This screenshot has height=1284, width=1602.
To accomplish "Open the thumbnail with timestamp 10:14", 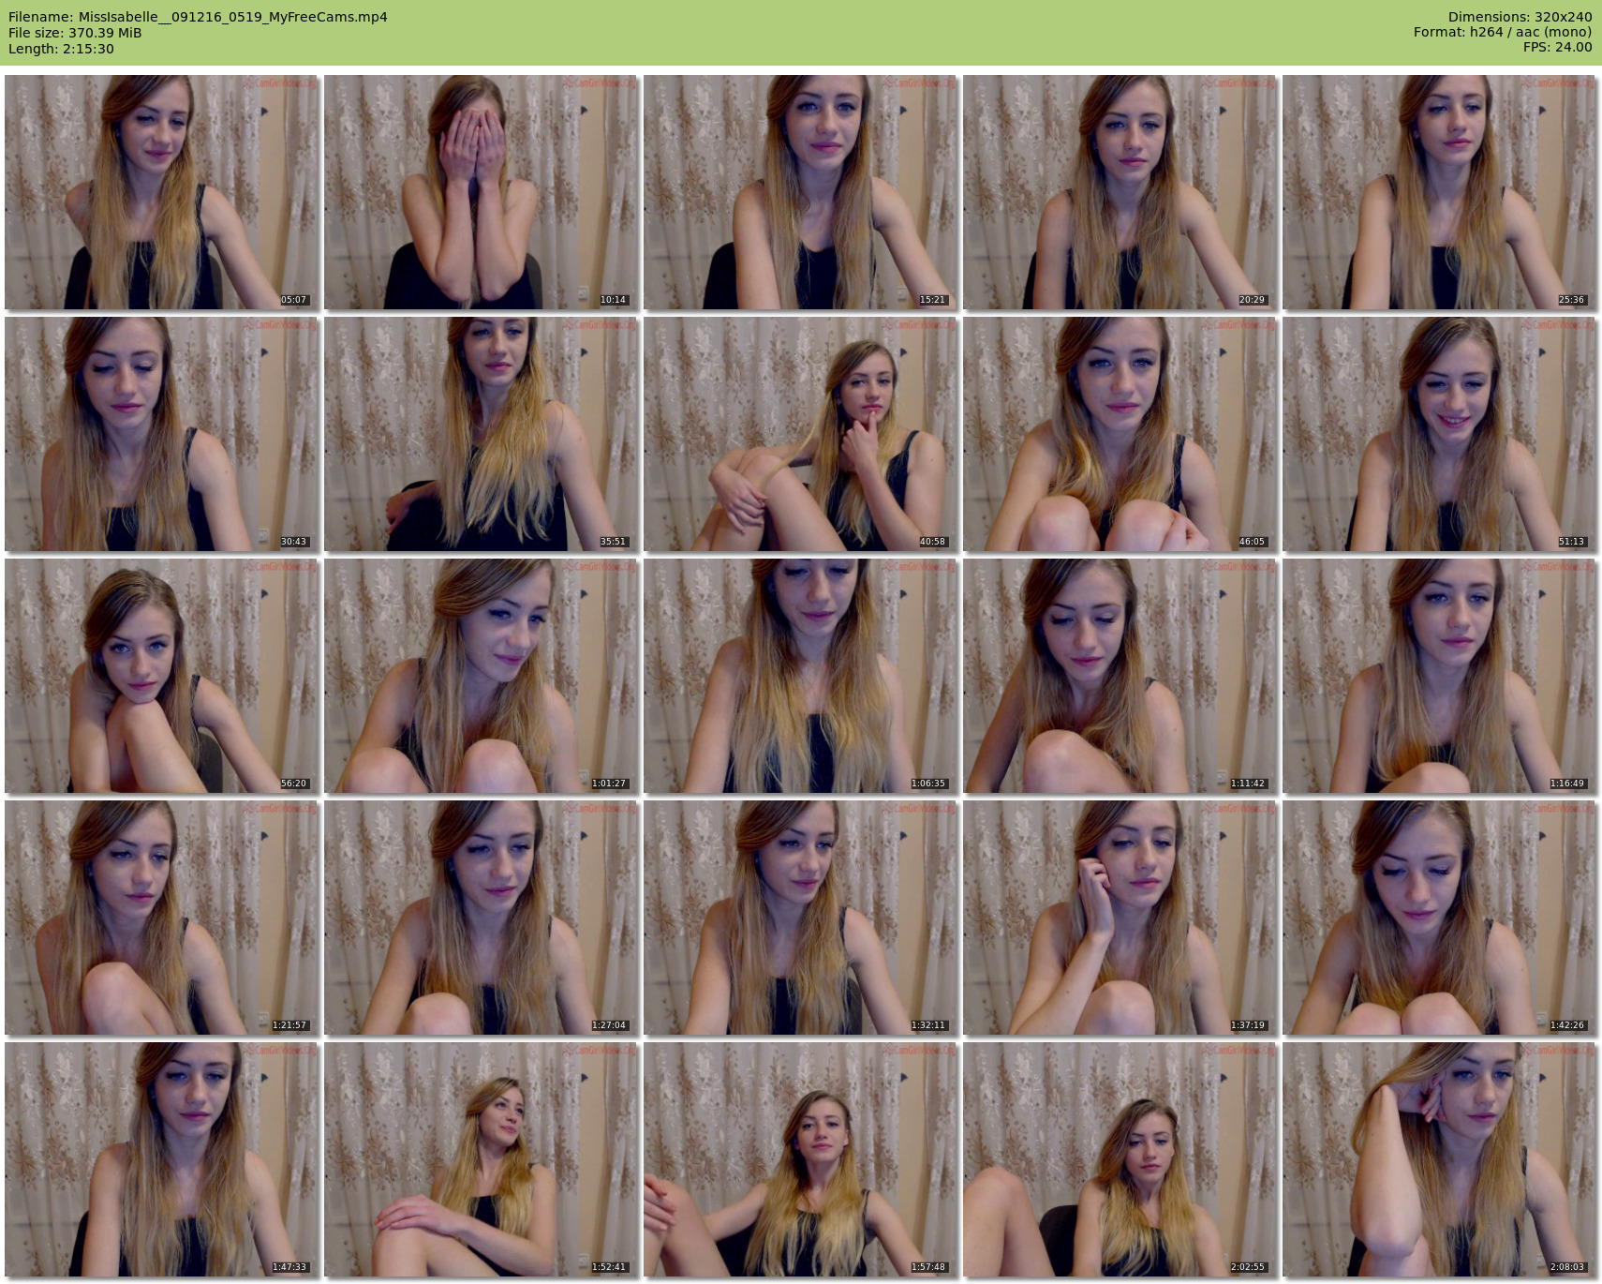I will click(x=481, y=192).
